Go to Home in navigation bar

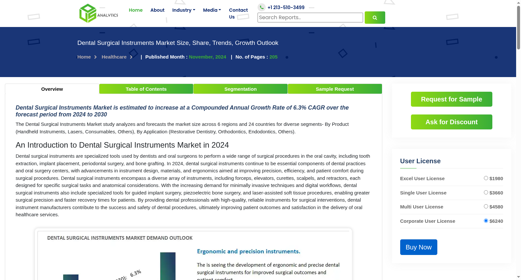coord(136,10)
